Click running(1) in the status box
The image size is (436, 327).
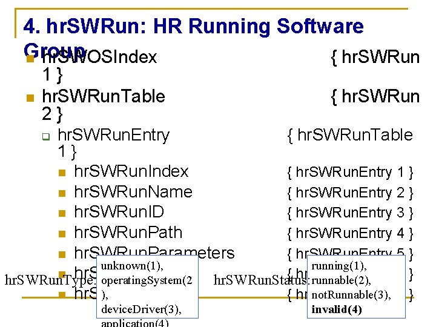[339, 266]
